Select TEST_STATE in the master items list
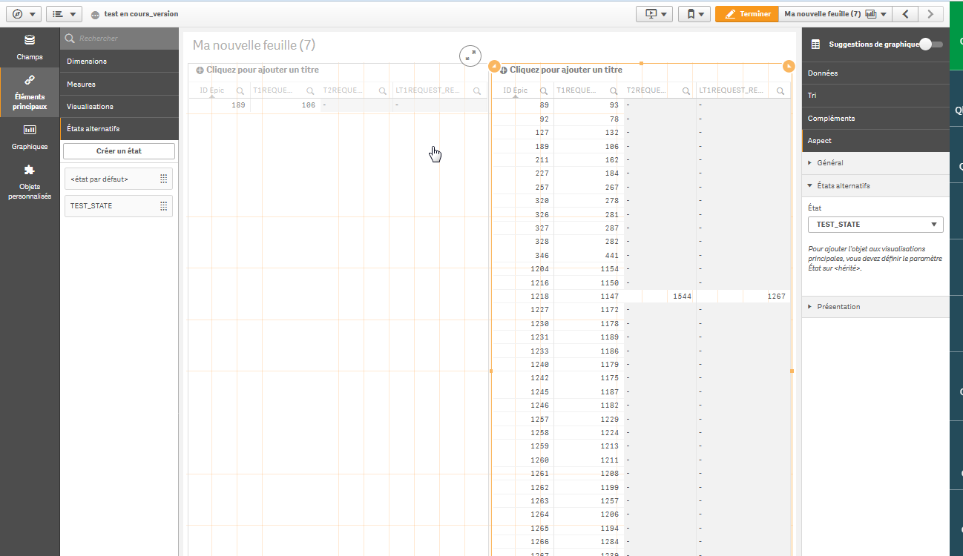The width and height of the screenshot is (963, 556). click(x=119, y=205)
